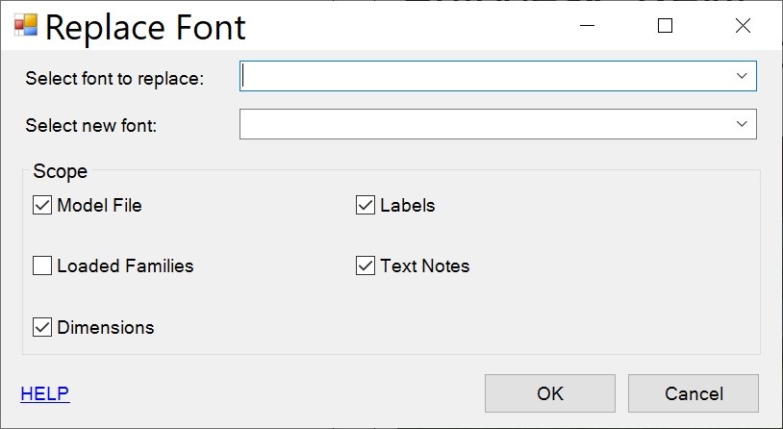Click the Replace Font title bar text
Viewport: 783px width, 429px height.
[145, 27]
